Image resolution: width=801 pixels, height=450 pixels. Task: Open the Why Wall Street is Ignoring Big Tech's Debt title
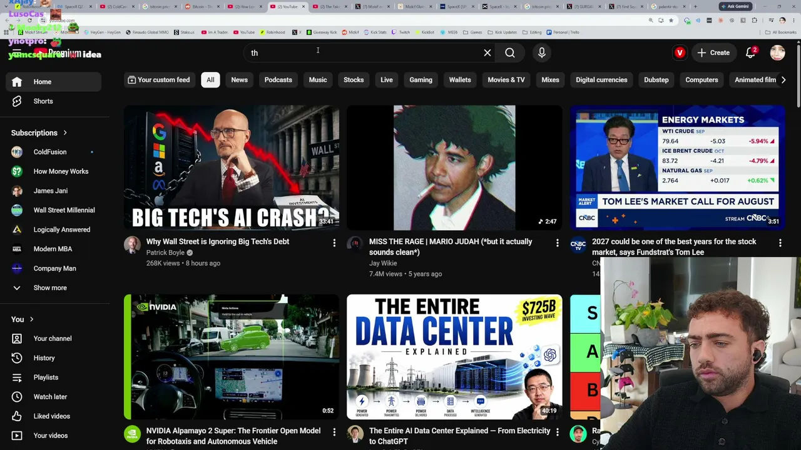(218, 242)
